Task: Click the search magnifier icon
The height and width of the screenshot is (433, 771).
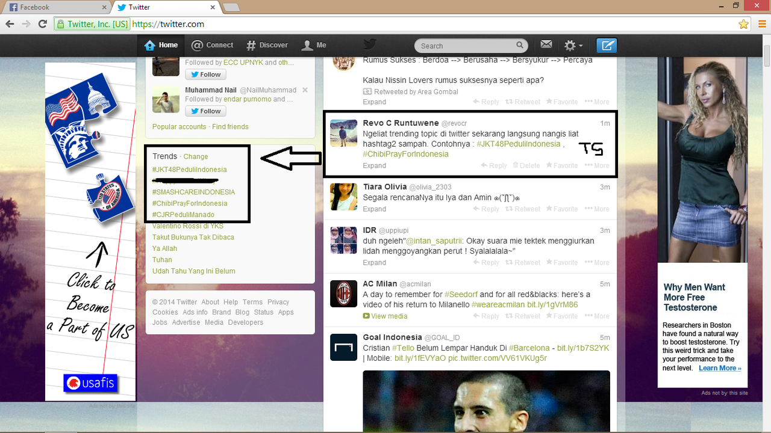Action: [520, 45]
